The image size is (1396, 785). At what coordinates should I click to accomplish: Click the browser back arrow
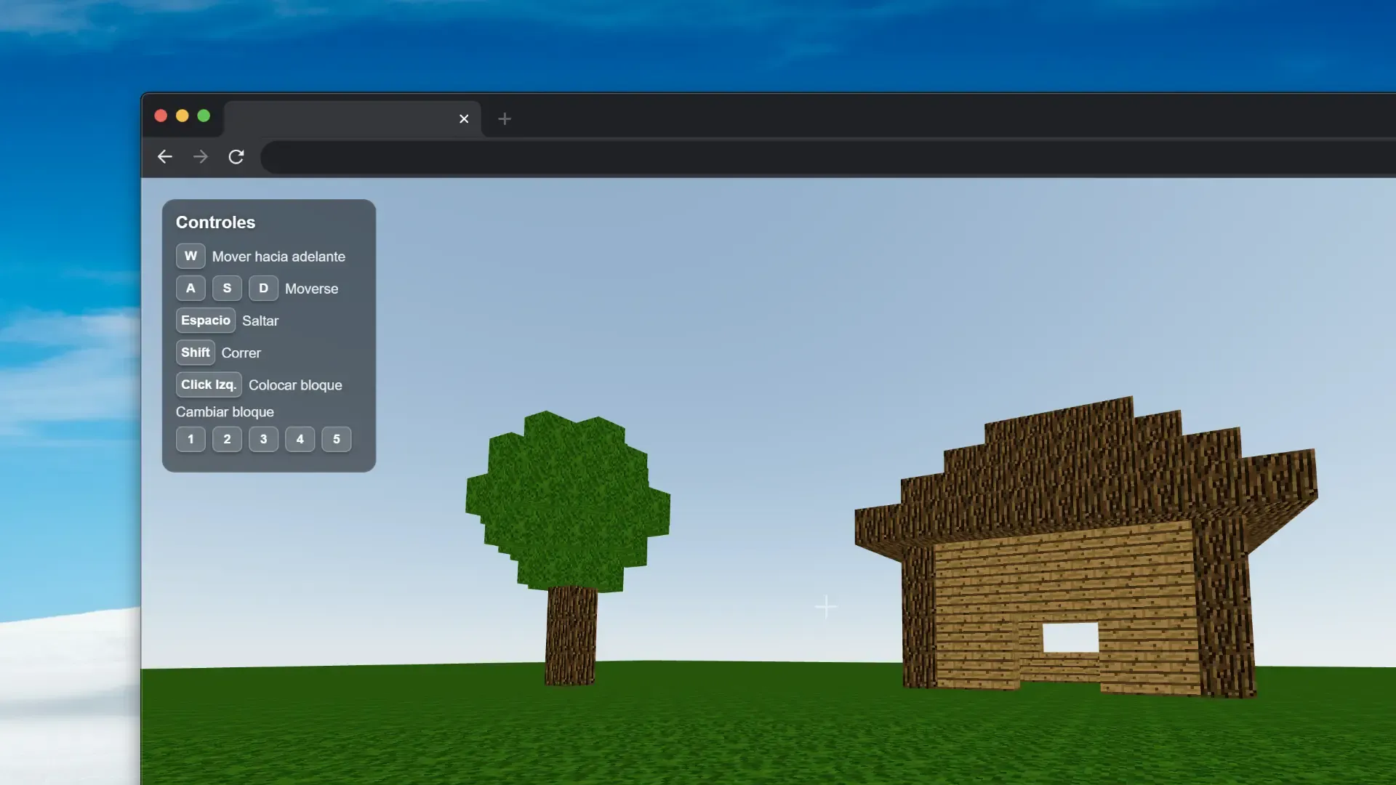[x=165, y=156]
